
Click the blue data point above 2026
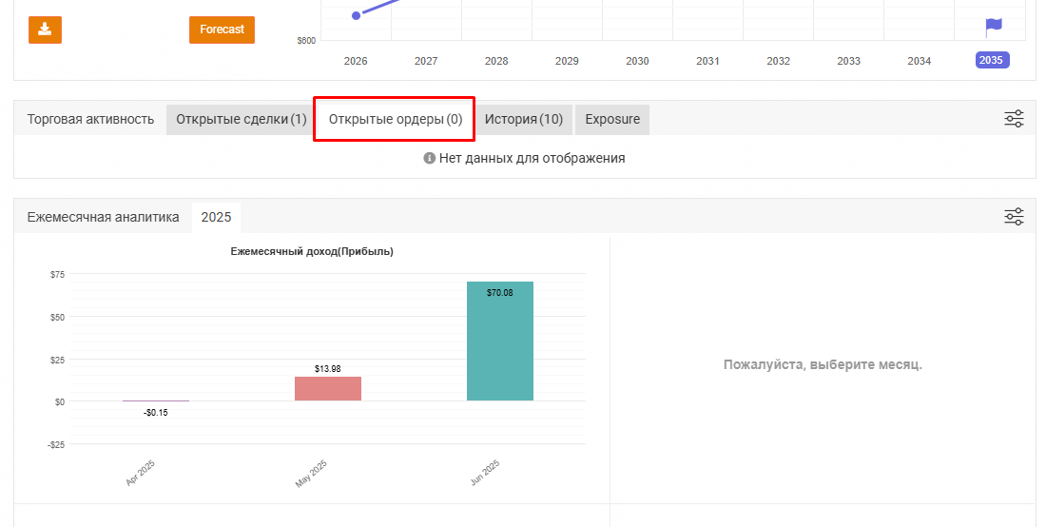[x=357, y=15]
